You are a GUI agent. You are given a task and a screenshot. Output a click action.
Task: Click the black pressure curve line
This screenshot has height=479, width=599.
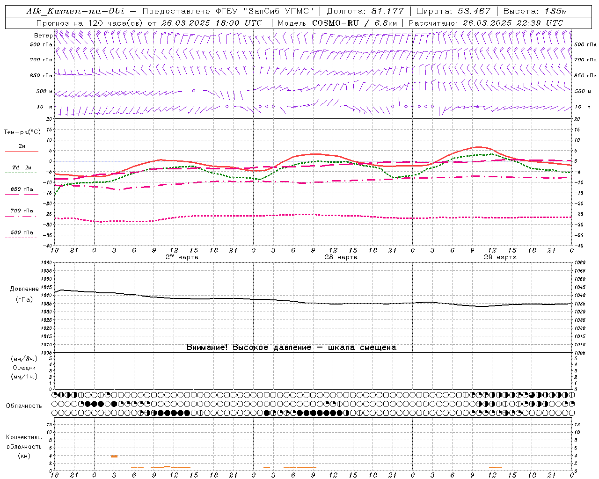[x=313, y=303]
